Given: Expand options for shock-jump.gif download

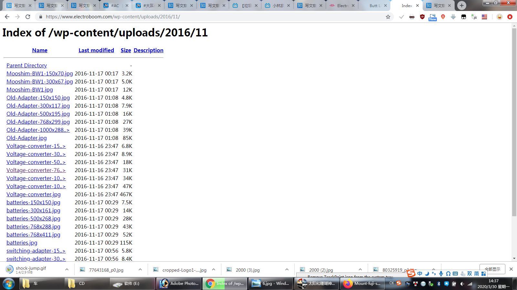Looking at the screenshot, I should pos(67,270).
